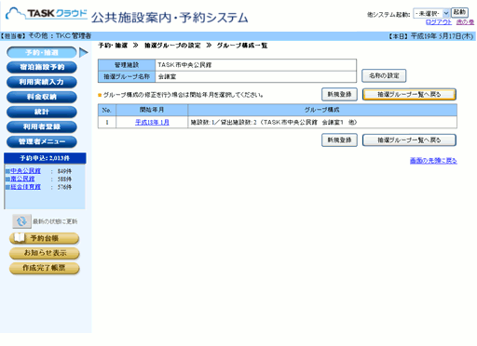Viewport: 477px width, 346px height.
Task: Open the 統計 menu
Action: 42,112
